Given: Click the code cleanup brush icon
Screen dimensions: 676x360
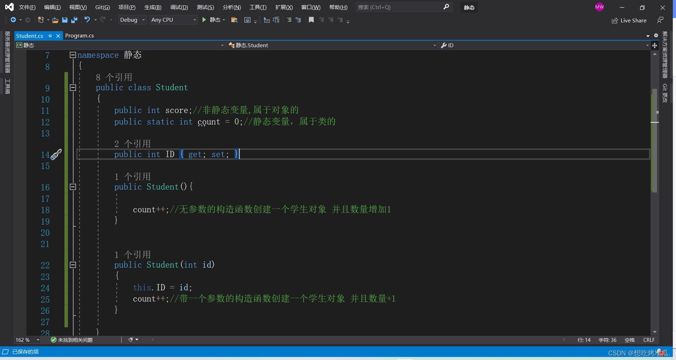Looking at the screenshot, I should [x=131, y=340].
